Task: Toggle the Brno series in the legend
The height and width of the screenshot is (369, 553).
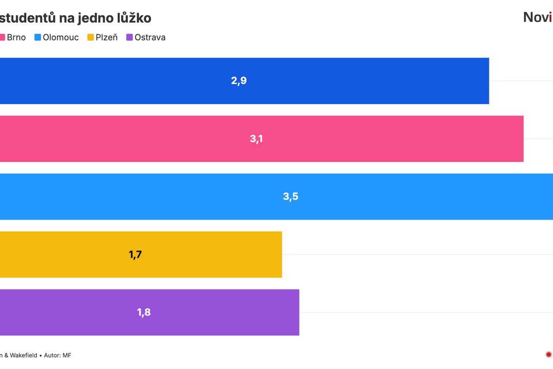Action: (16, 37)
